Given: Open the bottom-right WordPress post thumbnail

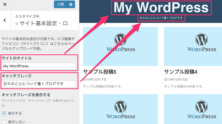Looking at the screenshot, I should (x=193, y=109).
